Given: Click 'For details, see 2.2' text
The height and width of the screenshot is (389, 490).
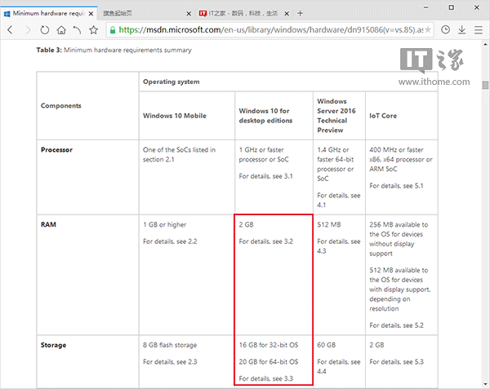Looking at the screenshot, I should coord(170,241).
